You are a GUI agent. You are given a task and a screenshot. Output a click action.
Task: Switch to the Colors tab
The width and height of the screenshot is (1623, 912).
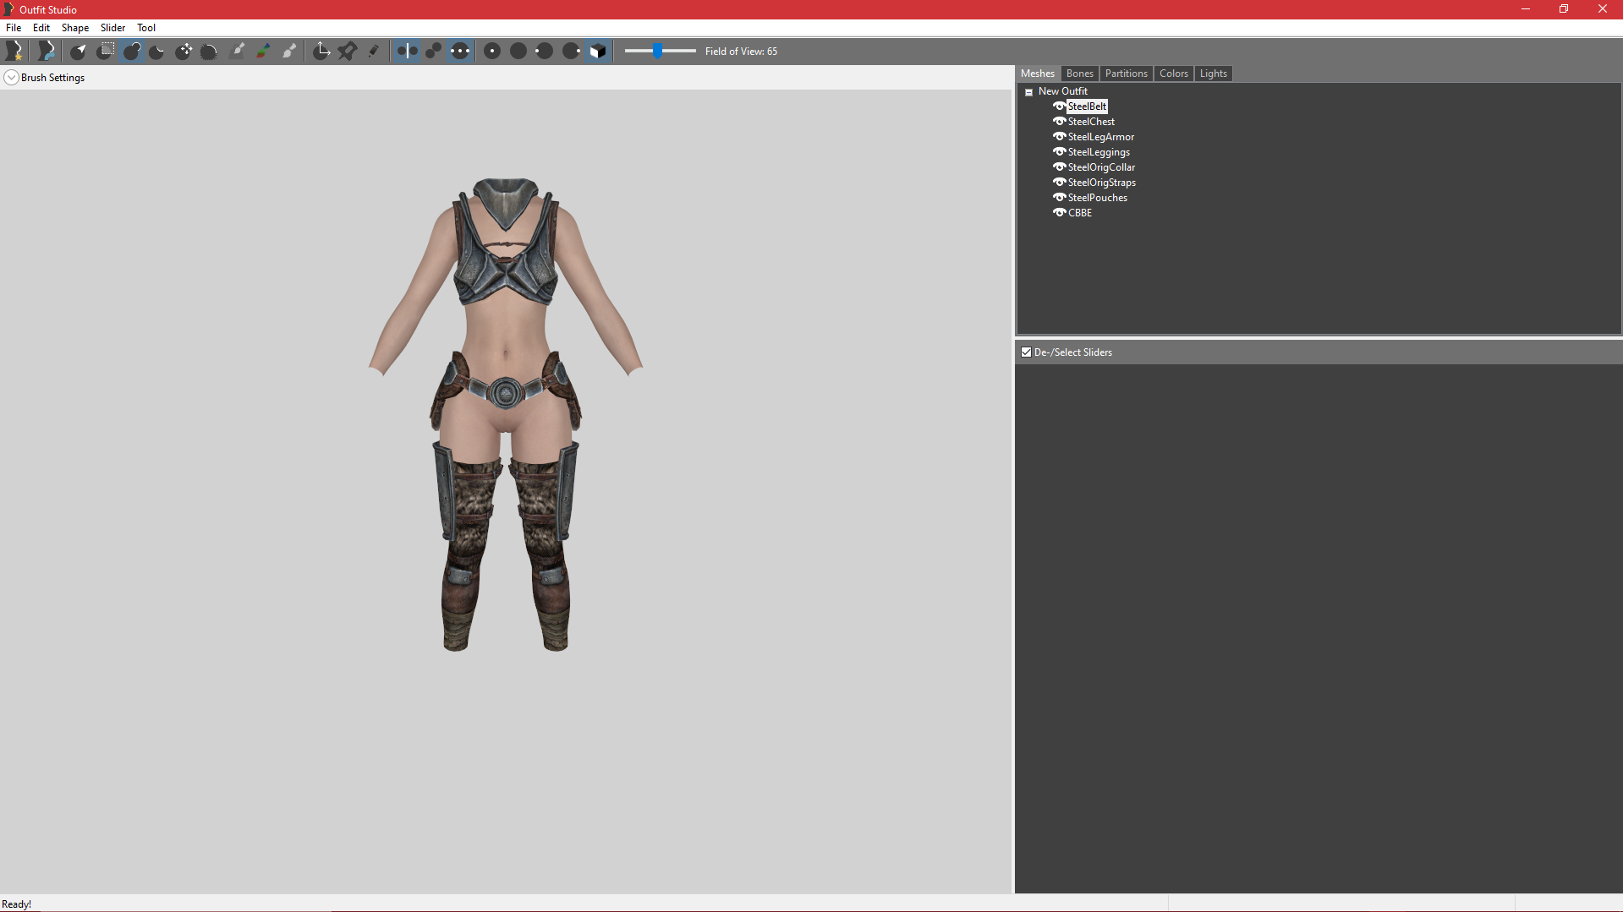pos(1174,74)
